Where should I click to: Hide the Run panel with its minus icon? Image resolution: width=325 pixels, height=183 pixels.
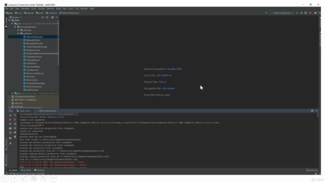[x=316, y=111]
